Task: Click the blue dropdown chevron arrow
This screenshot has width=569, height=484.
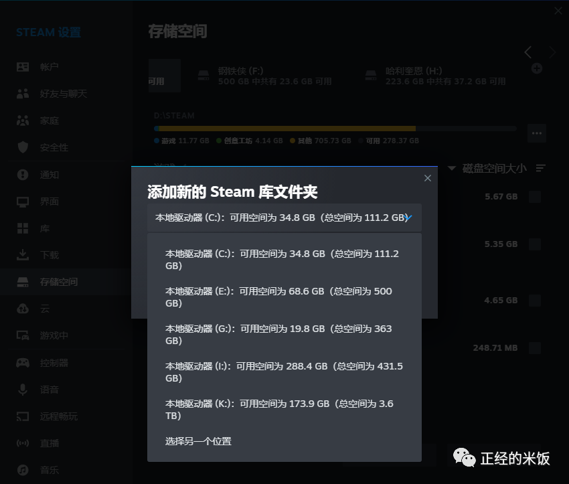Action: (408, 218)
